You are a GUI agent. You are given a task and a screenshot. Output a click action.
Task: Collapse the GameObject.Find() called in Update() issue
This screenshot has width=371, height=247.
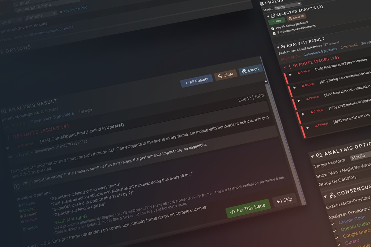pos(8,148)
